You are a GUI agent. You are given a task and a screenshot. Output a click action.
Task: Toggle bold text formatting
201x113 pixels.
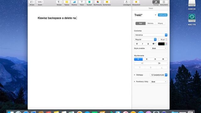(x=137, y=44)
